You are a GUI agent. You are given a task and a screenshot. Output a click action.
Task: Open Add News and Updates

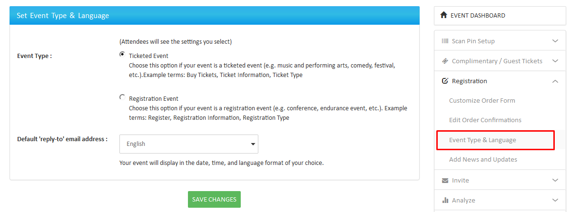click(x=483, y=159)
